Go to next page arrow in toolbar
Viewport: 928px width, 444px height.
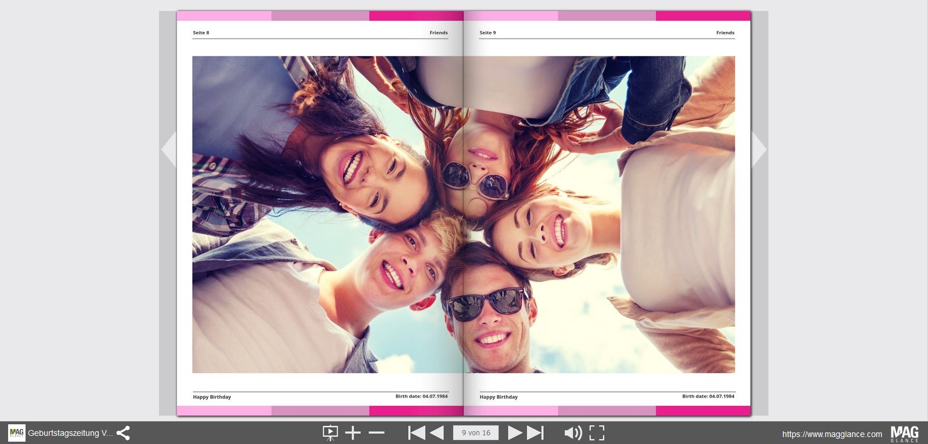514,433
